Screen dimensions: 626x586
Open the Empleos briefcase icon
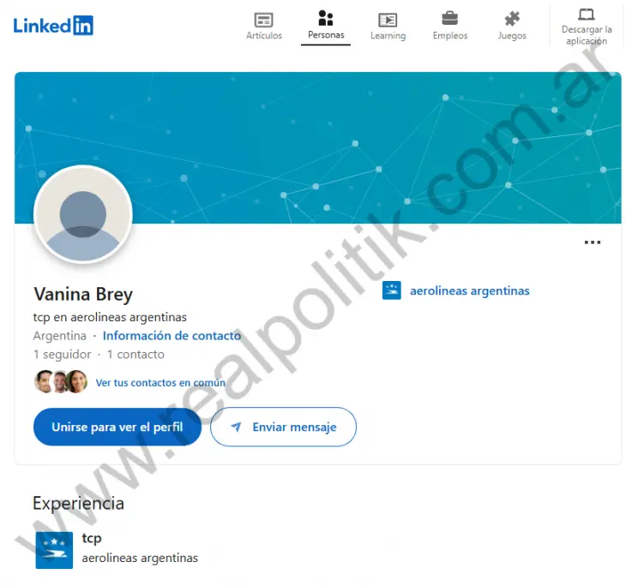[x=450, y=18]
